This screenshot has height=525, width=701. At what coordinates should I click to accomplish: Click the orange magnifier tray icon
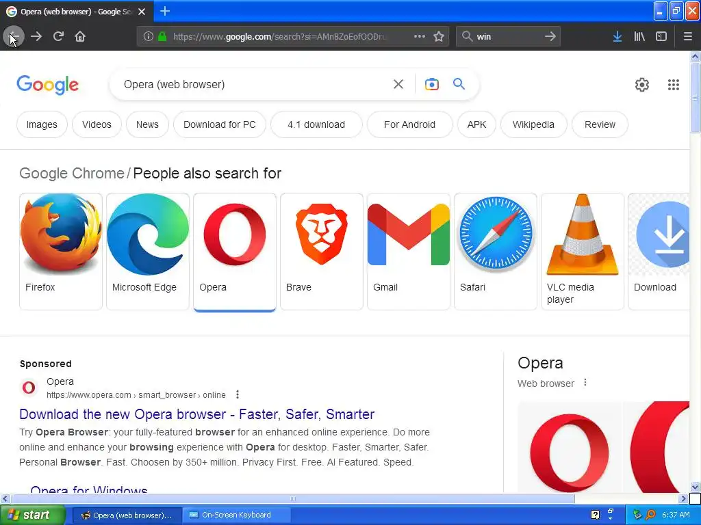[x=650, y=515]
